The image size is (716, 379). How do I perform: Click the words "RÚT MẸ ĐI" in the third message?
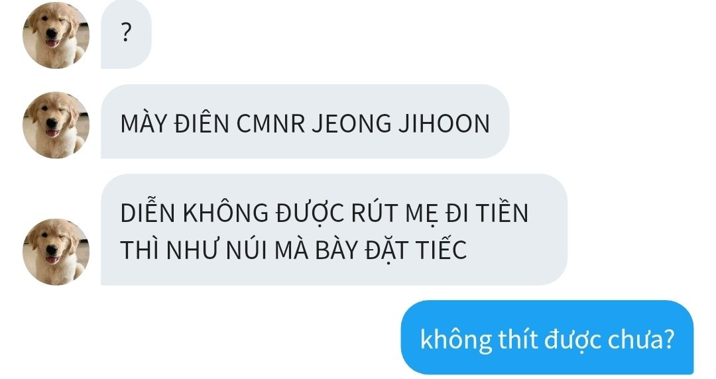(x=410, y=213)
